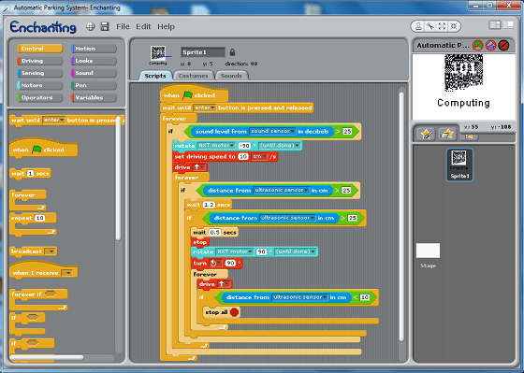Click the grow sprite arrows icon
The image size is (524, 373).
[442, 26]
